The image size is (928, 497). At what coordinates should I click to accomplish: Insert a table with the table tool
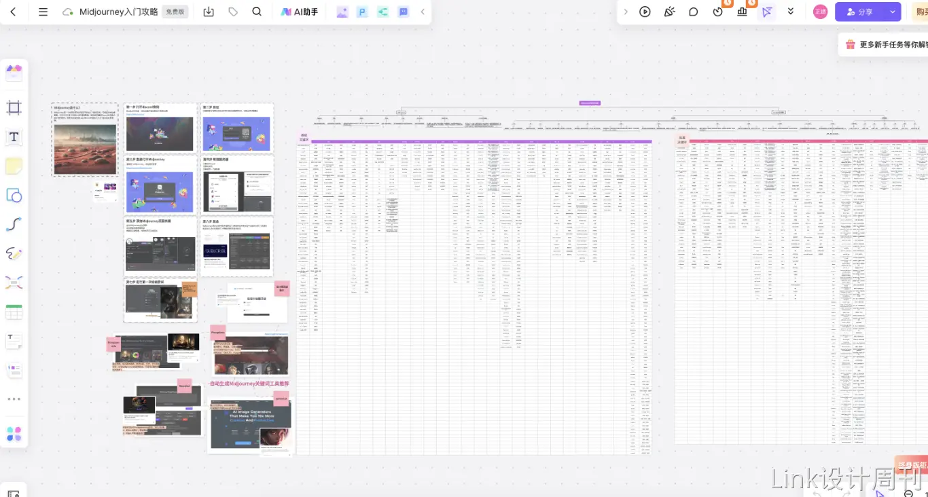tap(14, 312)
